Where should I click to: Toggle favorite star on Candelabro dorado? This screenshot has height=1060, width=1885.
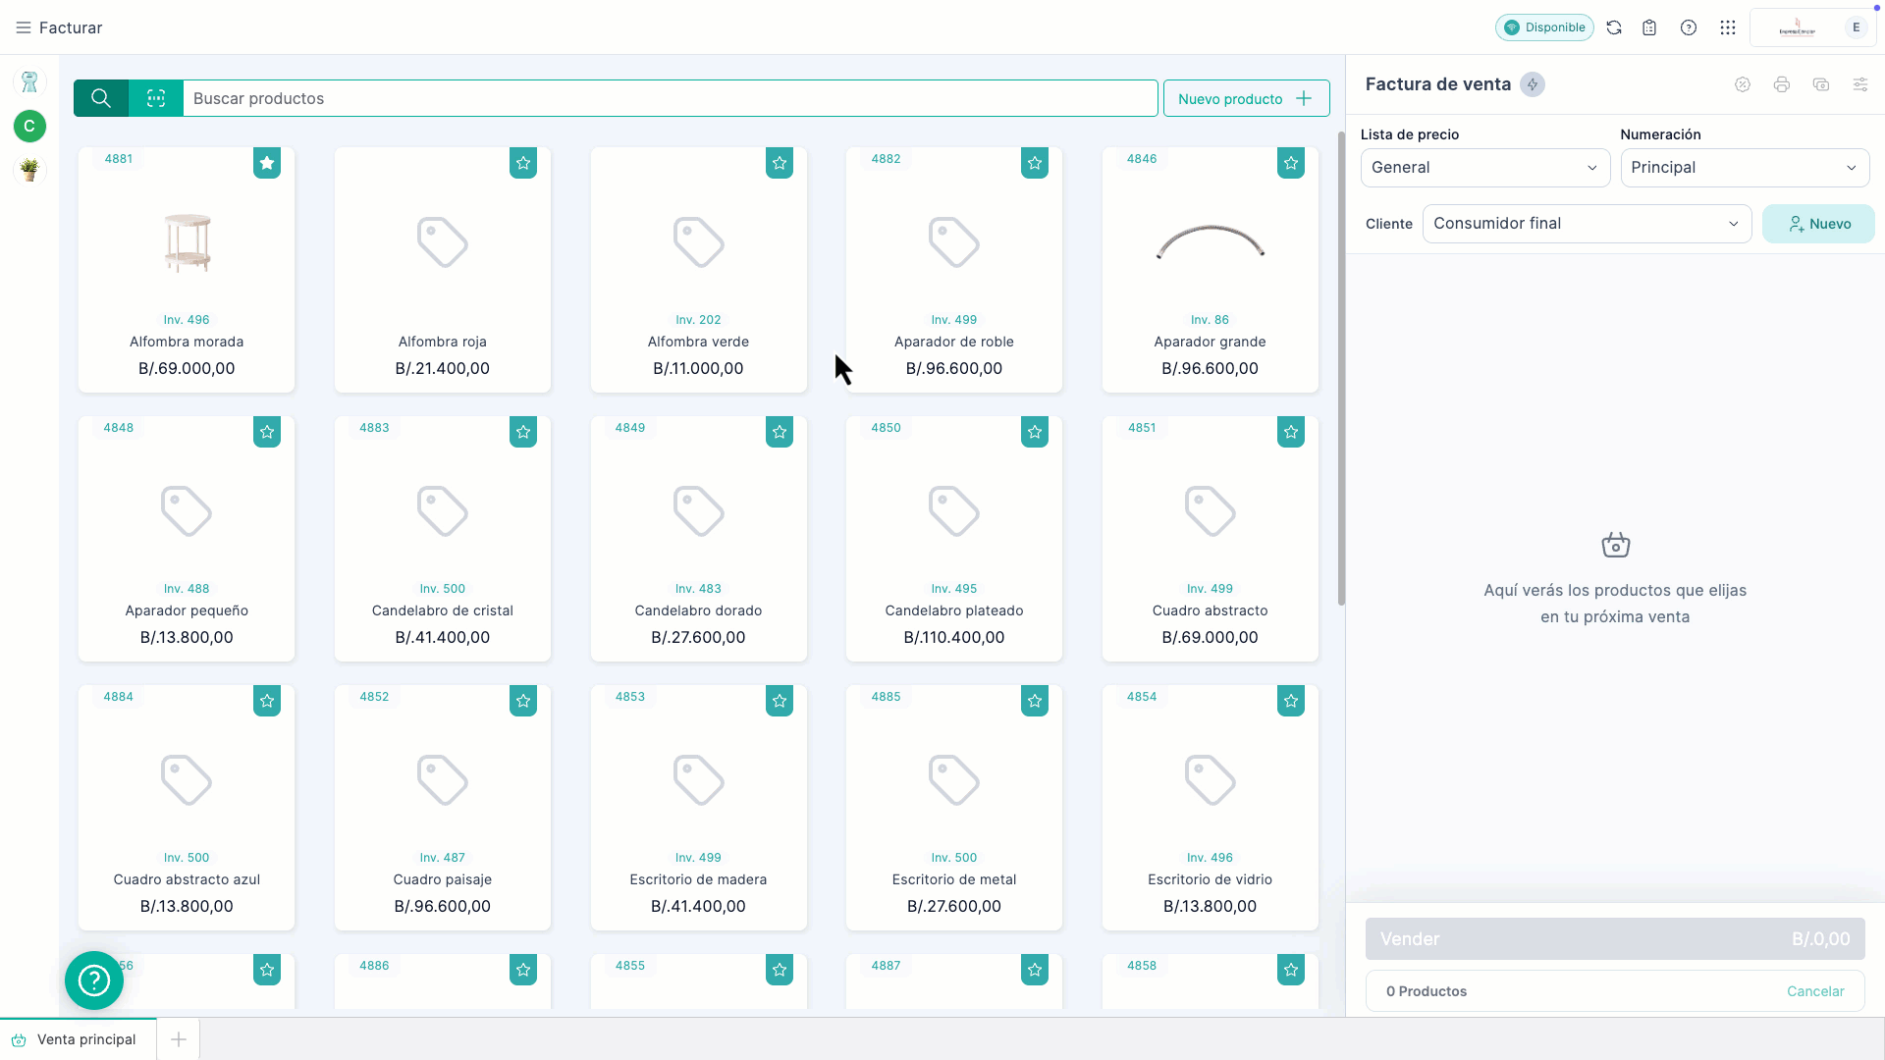pyautogui.click(x=779, y=432)
